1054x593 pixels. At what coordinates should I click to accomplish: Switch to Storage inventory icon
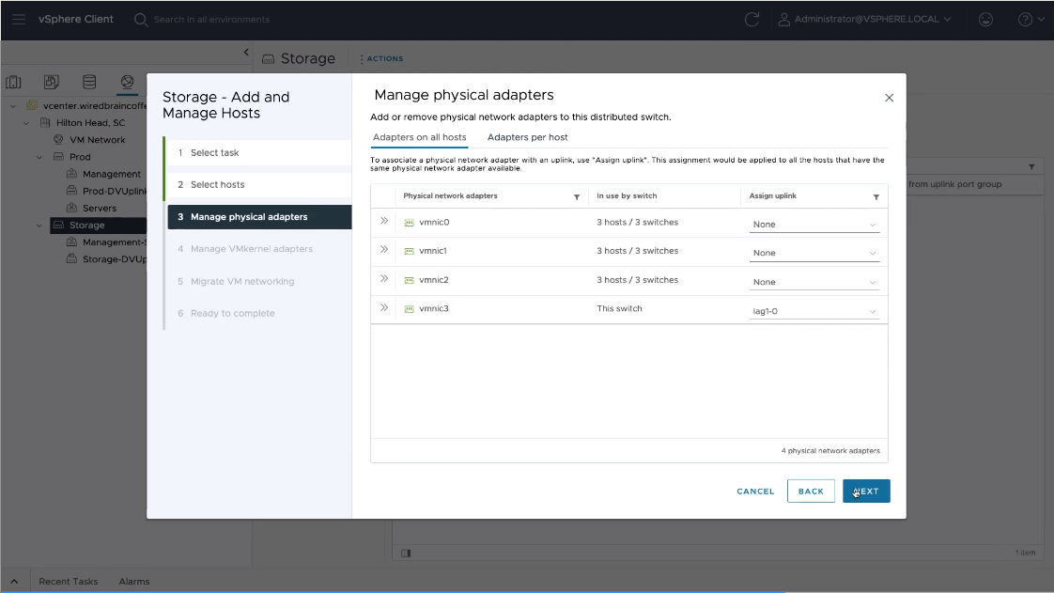(89, 83)
